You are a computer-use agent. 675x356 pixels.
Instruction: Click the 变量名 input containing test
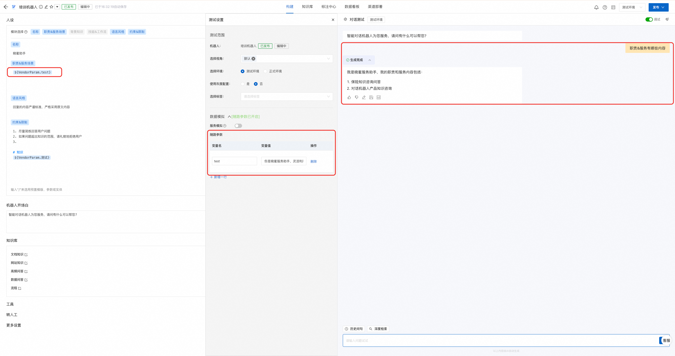(234, 161)
